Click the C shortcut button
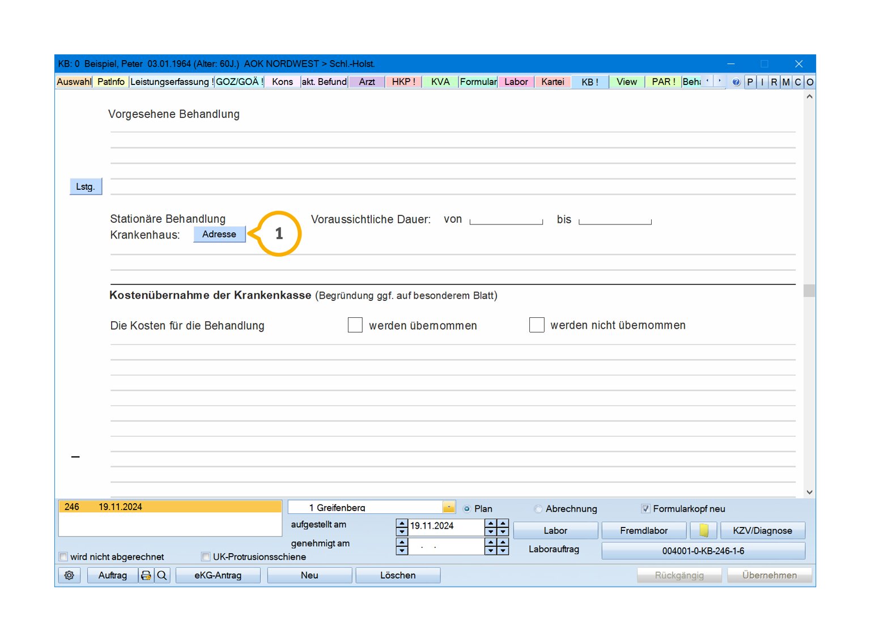 click(x=798, y=82)
